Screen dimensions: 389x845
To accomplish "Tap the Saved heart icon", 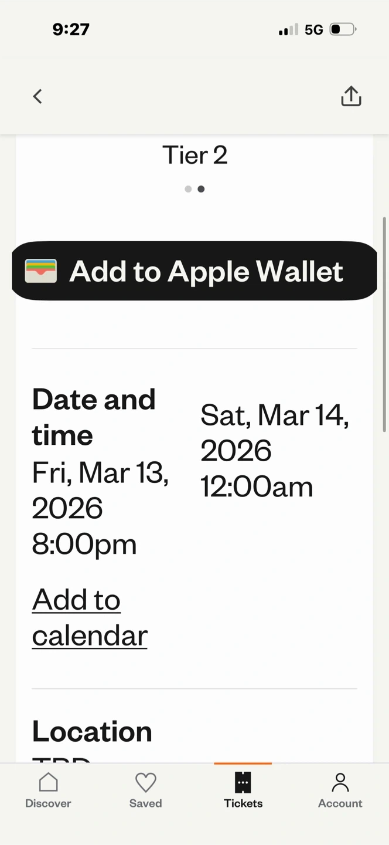I will click(x=145, y=782).
